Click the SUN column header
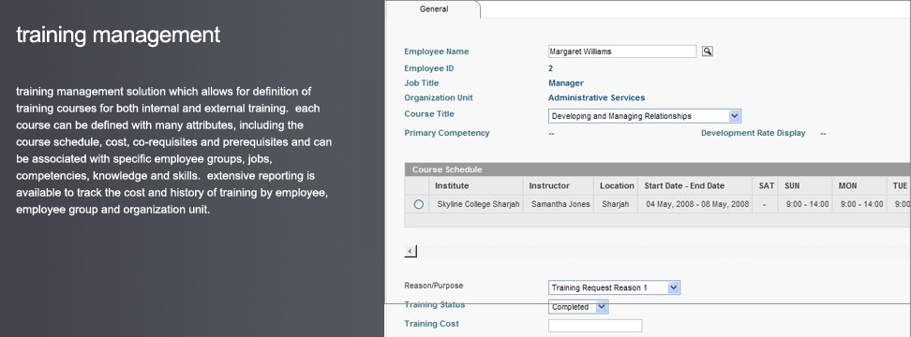911x337 pixels. coord(792,185)
